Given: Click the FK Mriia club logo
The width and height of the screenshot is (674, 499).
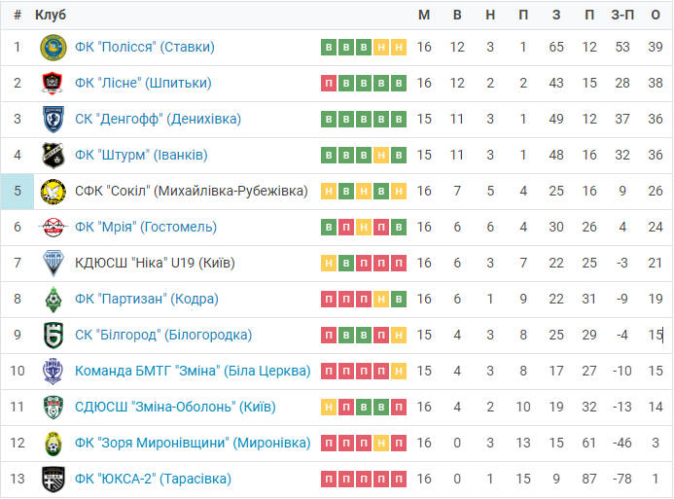Looking at the screenshot, I should point(53,228).
